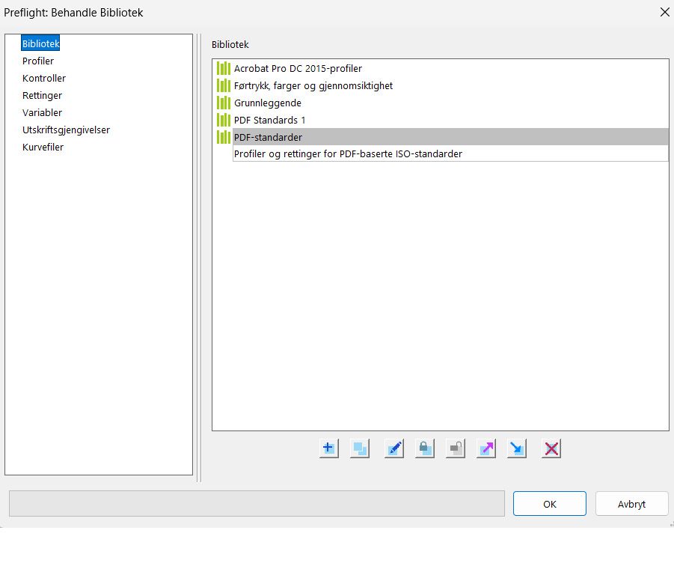Select the PDF-standarder library row

pos(450,137)
